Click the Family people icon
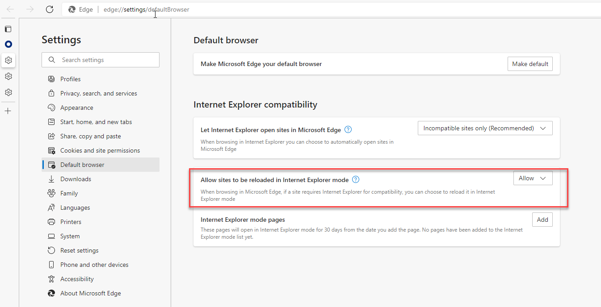The image size is (601, 307). pos(51,193)
